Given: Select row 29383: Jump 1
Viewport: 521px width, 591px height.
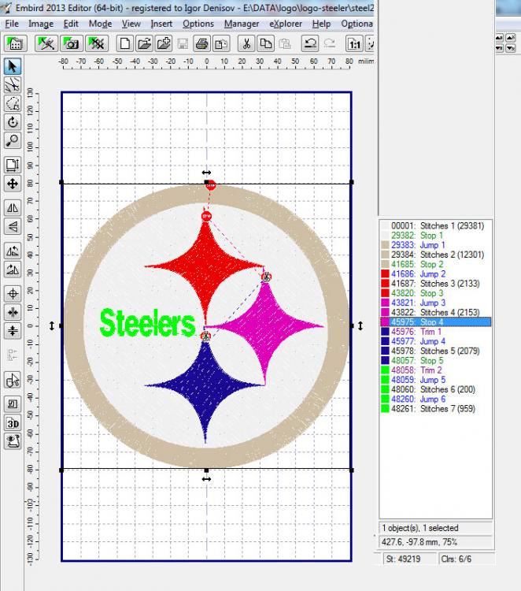Looking at the screenshot, I should pyautogui.click(x=435, y=245).
